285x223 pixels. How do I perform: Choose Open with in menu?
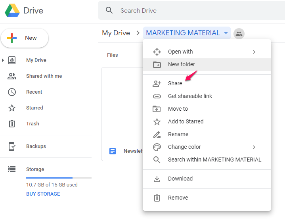click(207, 52)
